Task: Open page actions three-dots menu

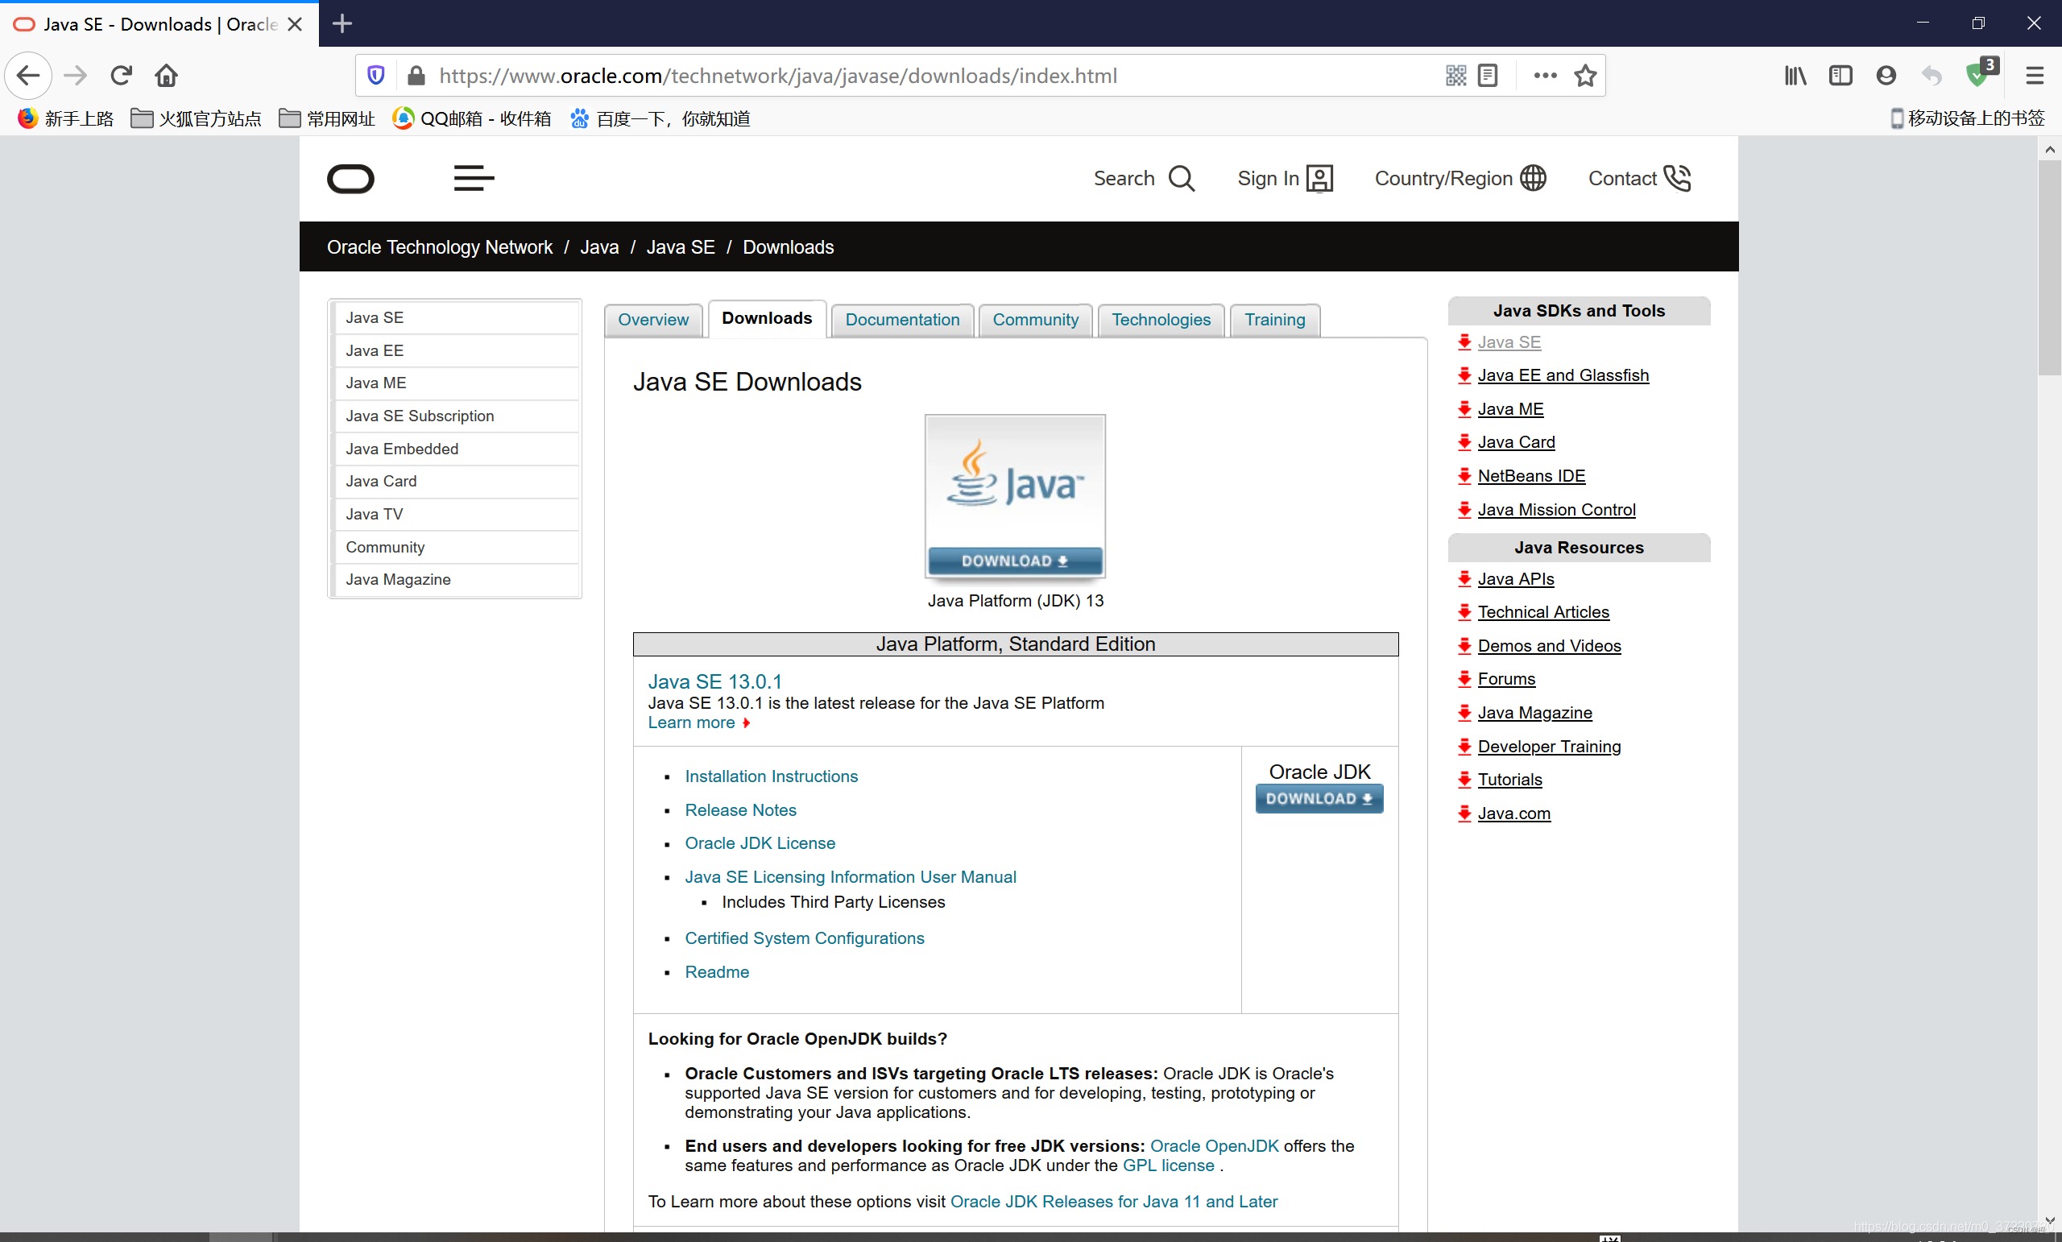Action: coord(1546,76)
